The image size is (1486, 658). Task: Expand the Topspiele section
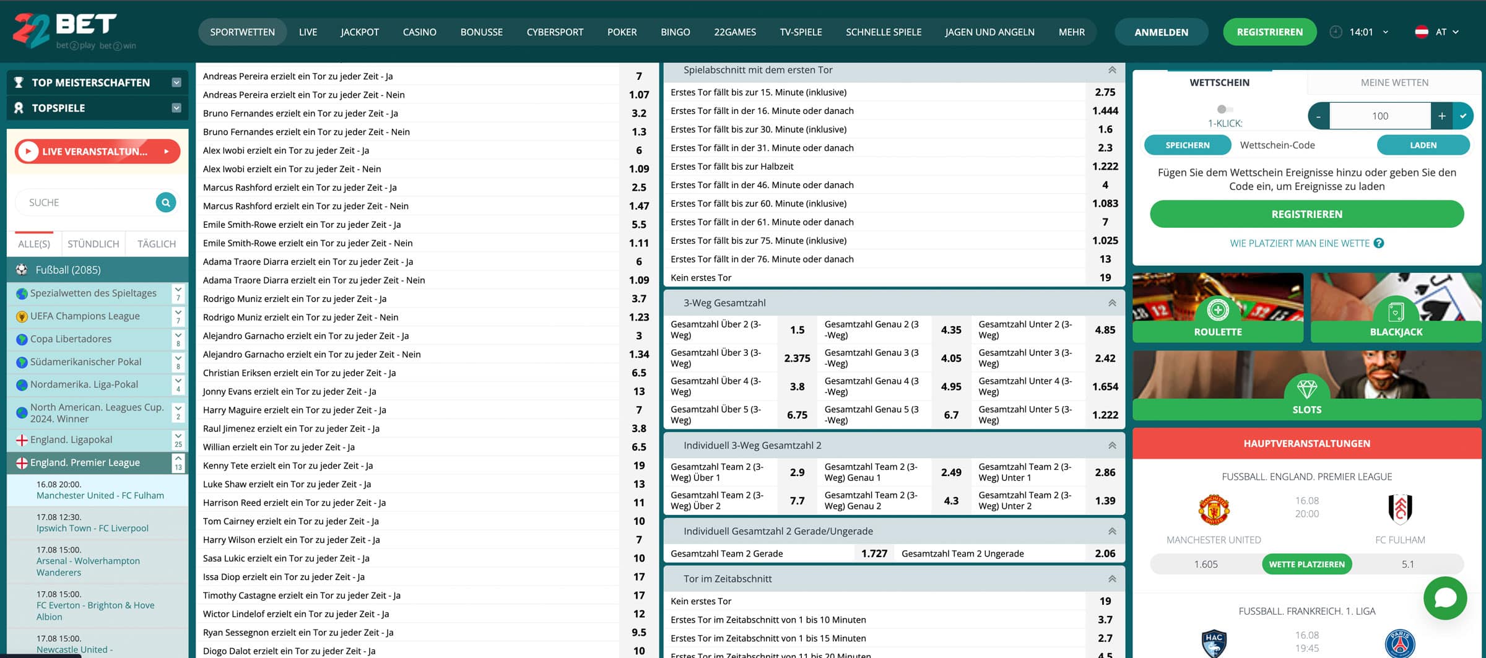176,108
